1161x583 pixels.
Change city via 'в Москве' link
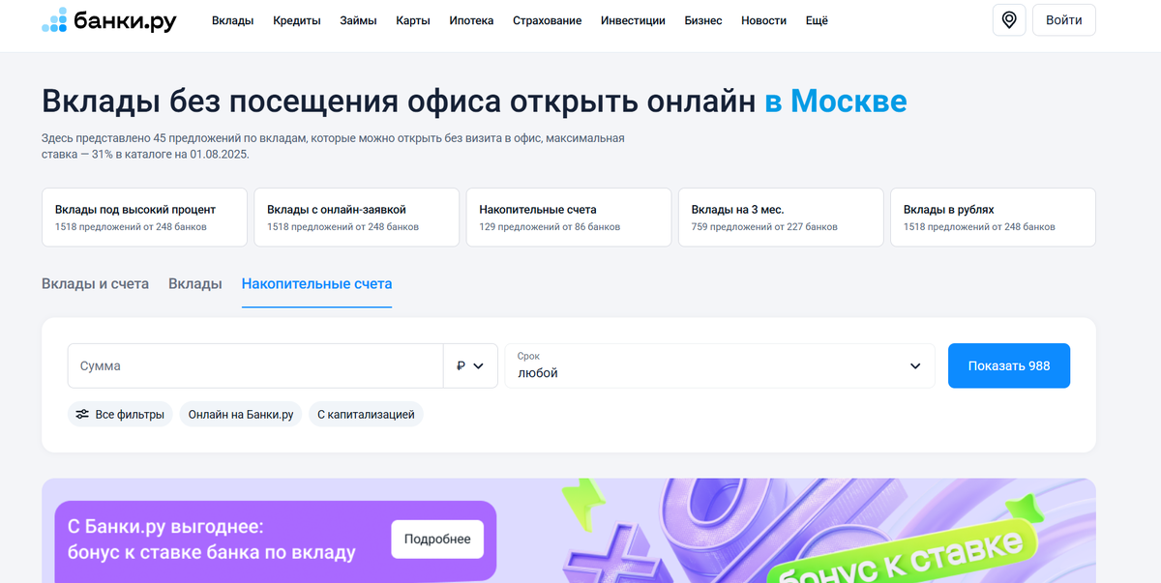click(836, 101)
